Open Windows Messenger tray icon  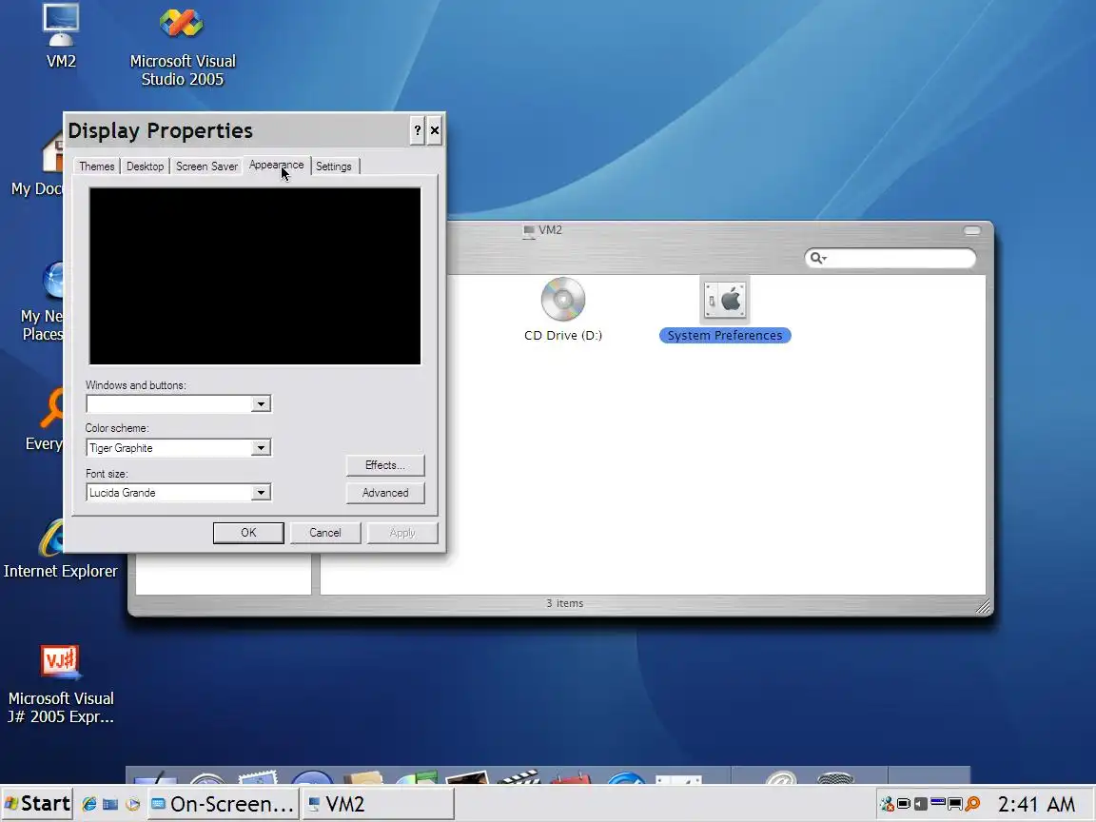pos(887,804)
